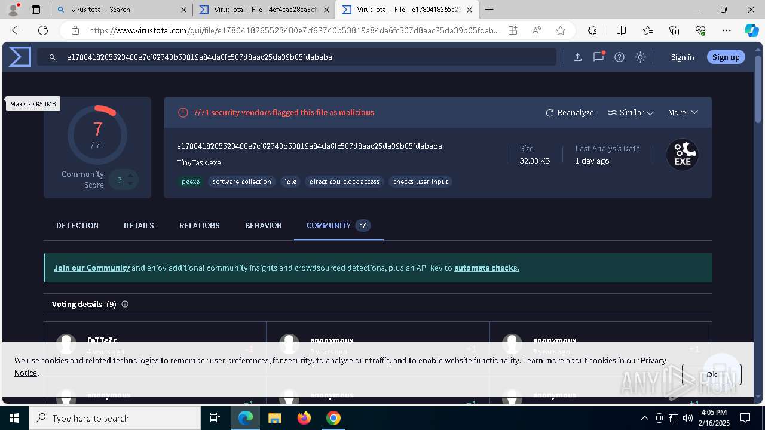Open the browser settings and more menu
This screenshot has height=430, width=765.
pyautogui.click(x=727, y=30)
